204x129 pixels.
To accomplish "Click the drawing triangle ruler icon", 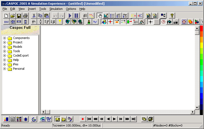I will (106, 16).
